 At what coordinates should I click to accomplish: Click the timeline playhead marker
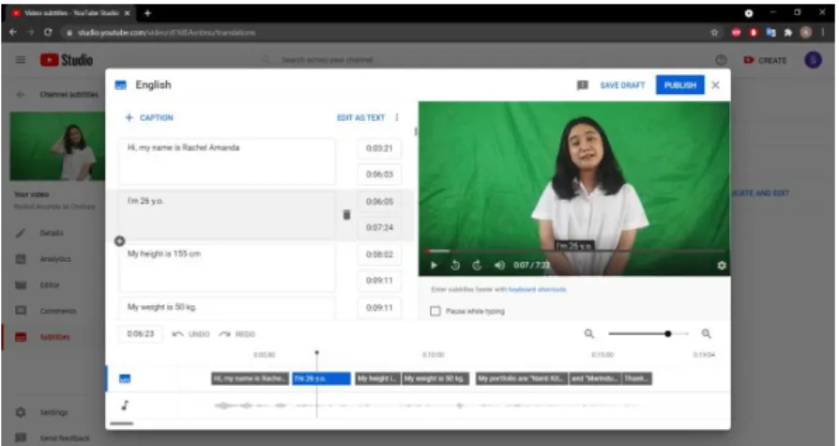coord(317,353)
